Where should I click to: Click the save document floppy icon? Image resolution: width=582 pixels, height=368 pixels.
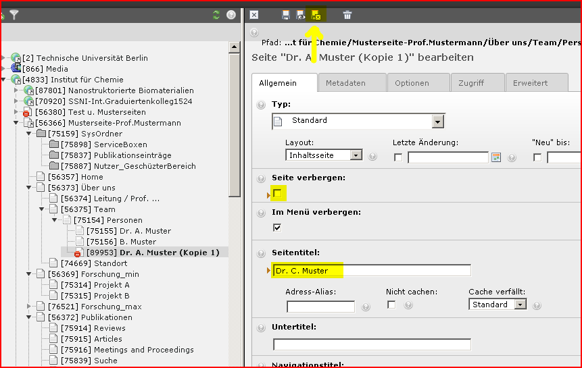286,15
